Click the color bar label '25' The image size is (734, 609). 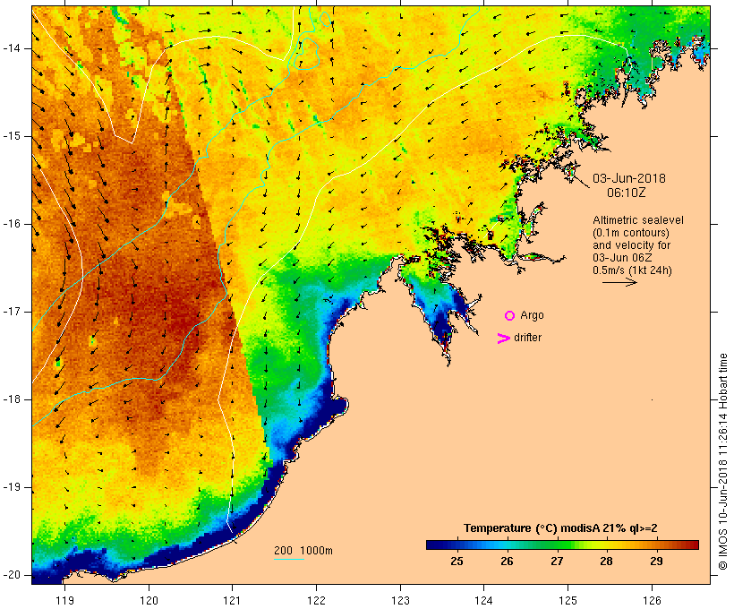pyautogui.click(x=457, y=561)
